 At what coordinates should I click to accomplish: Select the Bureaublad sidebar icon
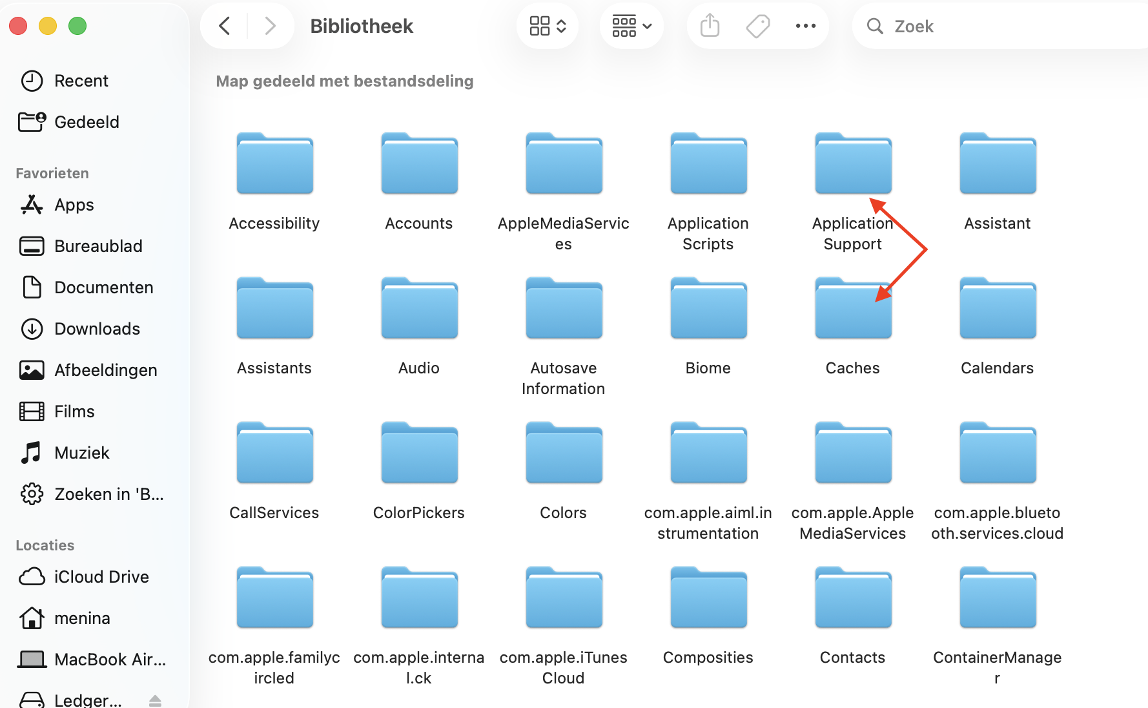pyautogui.click(x=31, y=245)
